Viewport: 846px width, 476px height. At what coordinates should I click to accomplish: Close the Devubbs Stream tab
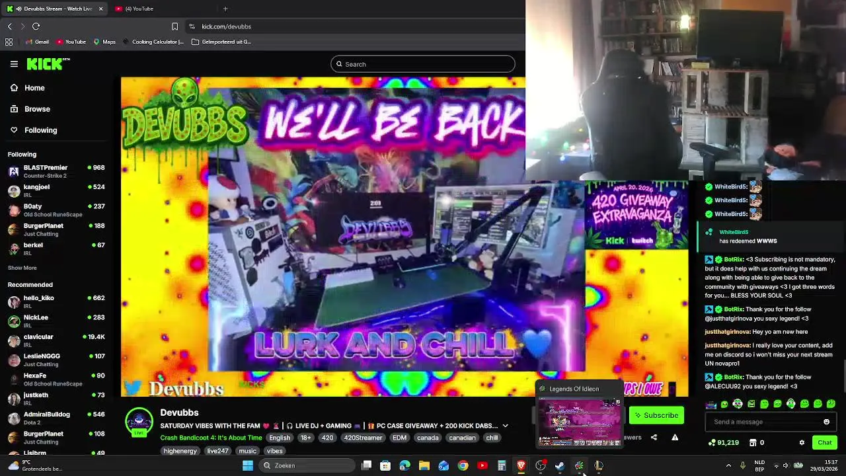100,9
